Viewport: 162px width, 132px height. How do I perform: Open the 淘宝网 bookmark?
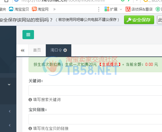click(x=40, y=9)
